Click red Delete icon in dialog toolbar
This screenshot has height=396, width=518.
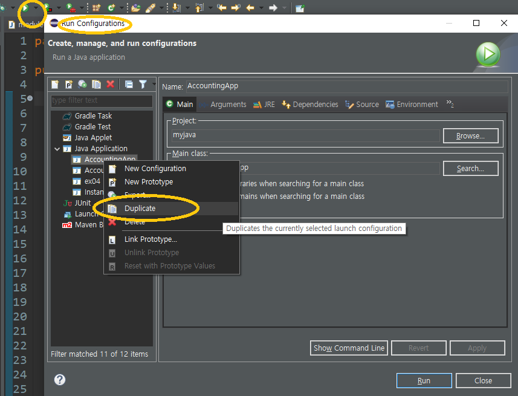(111, 84)
